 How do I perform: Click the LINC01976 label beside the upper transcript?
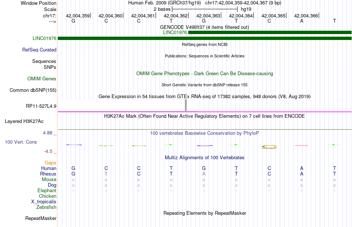click(175, 33)
